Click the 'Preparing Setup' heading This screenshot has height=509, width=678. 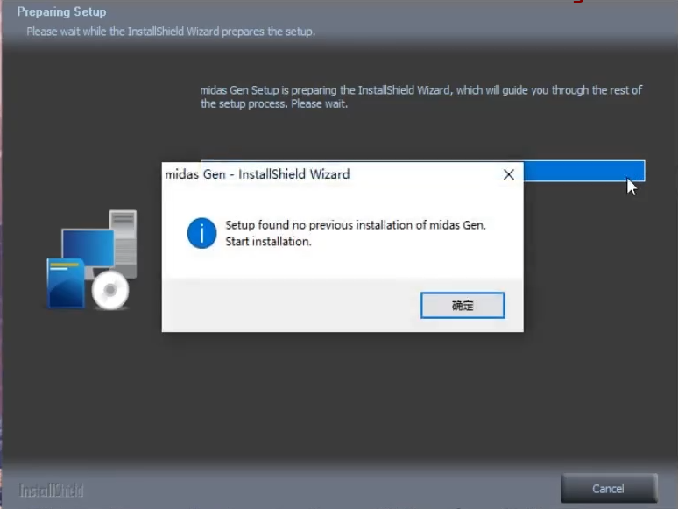point(61,11)
